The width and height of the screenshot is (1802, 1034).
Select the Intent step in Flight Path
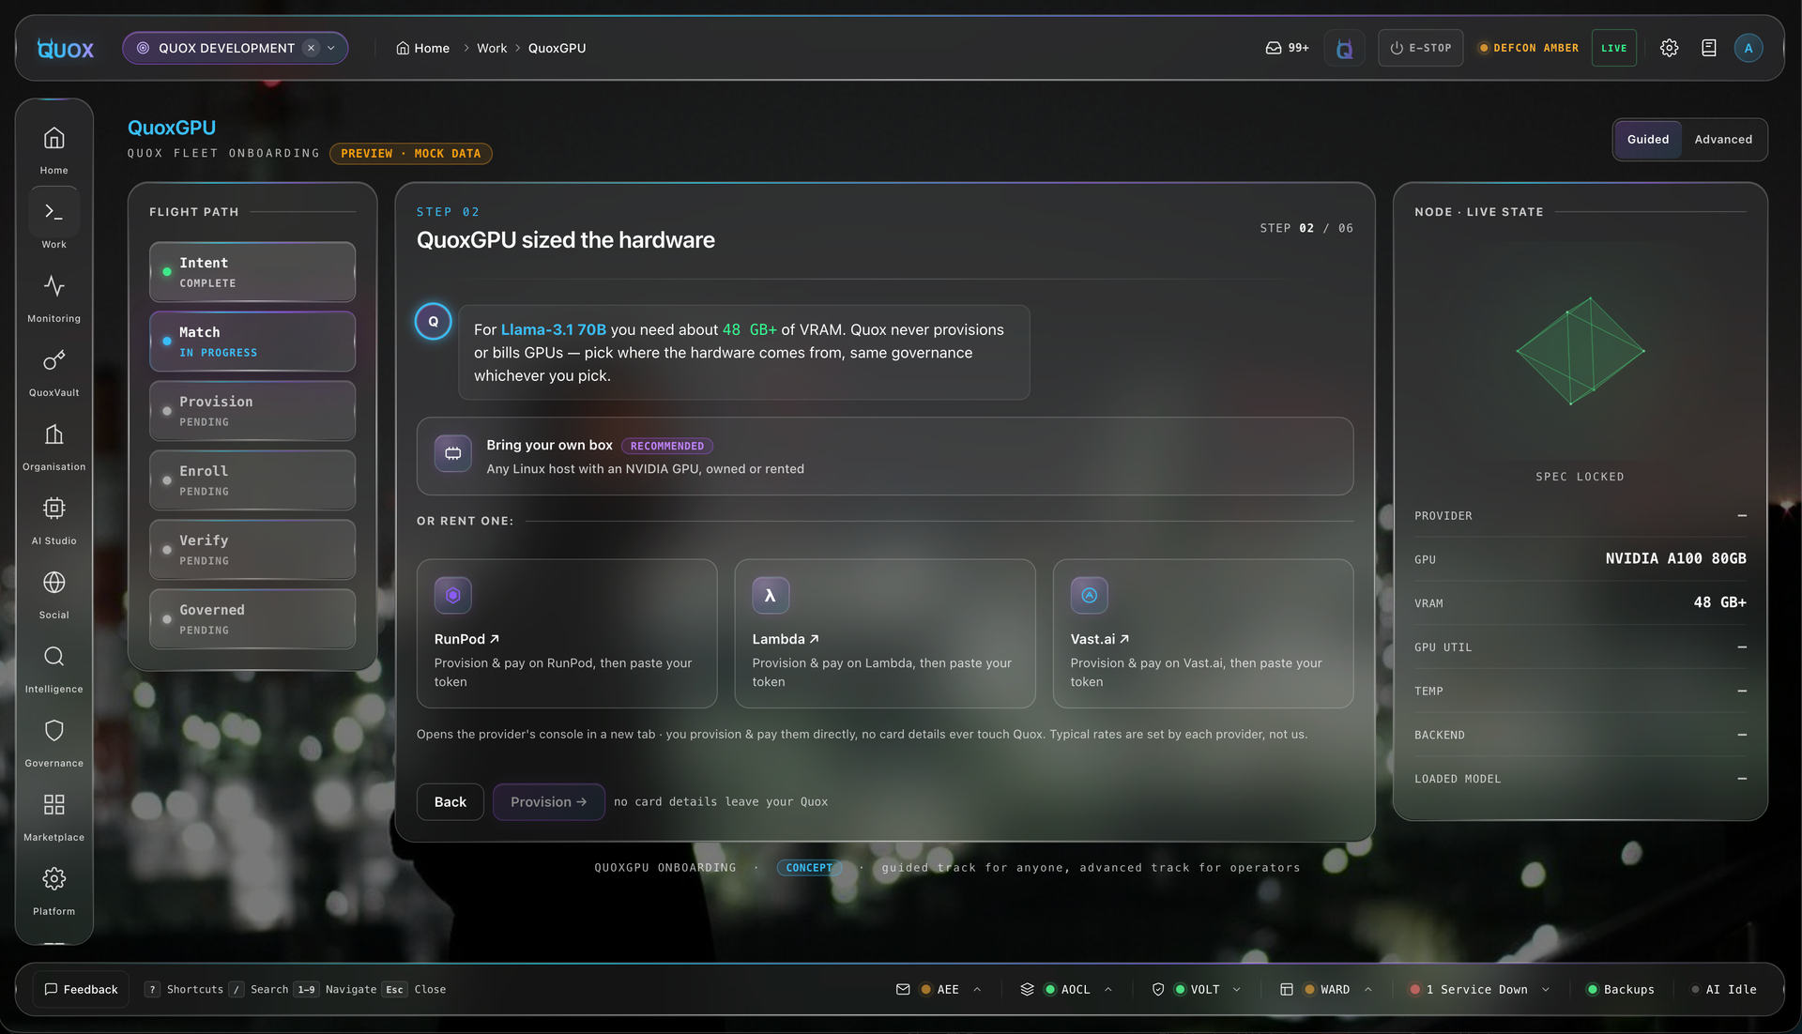252,272
